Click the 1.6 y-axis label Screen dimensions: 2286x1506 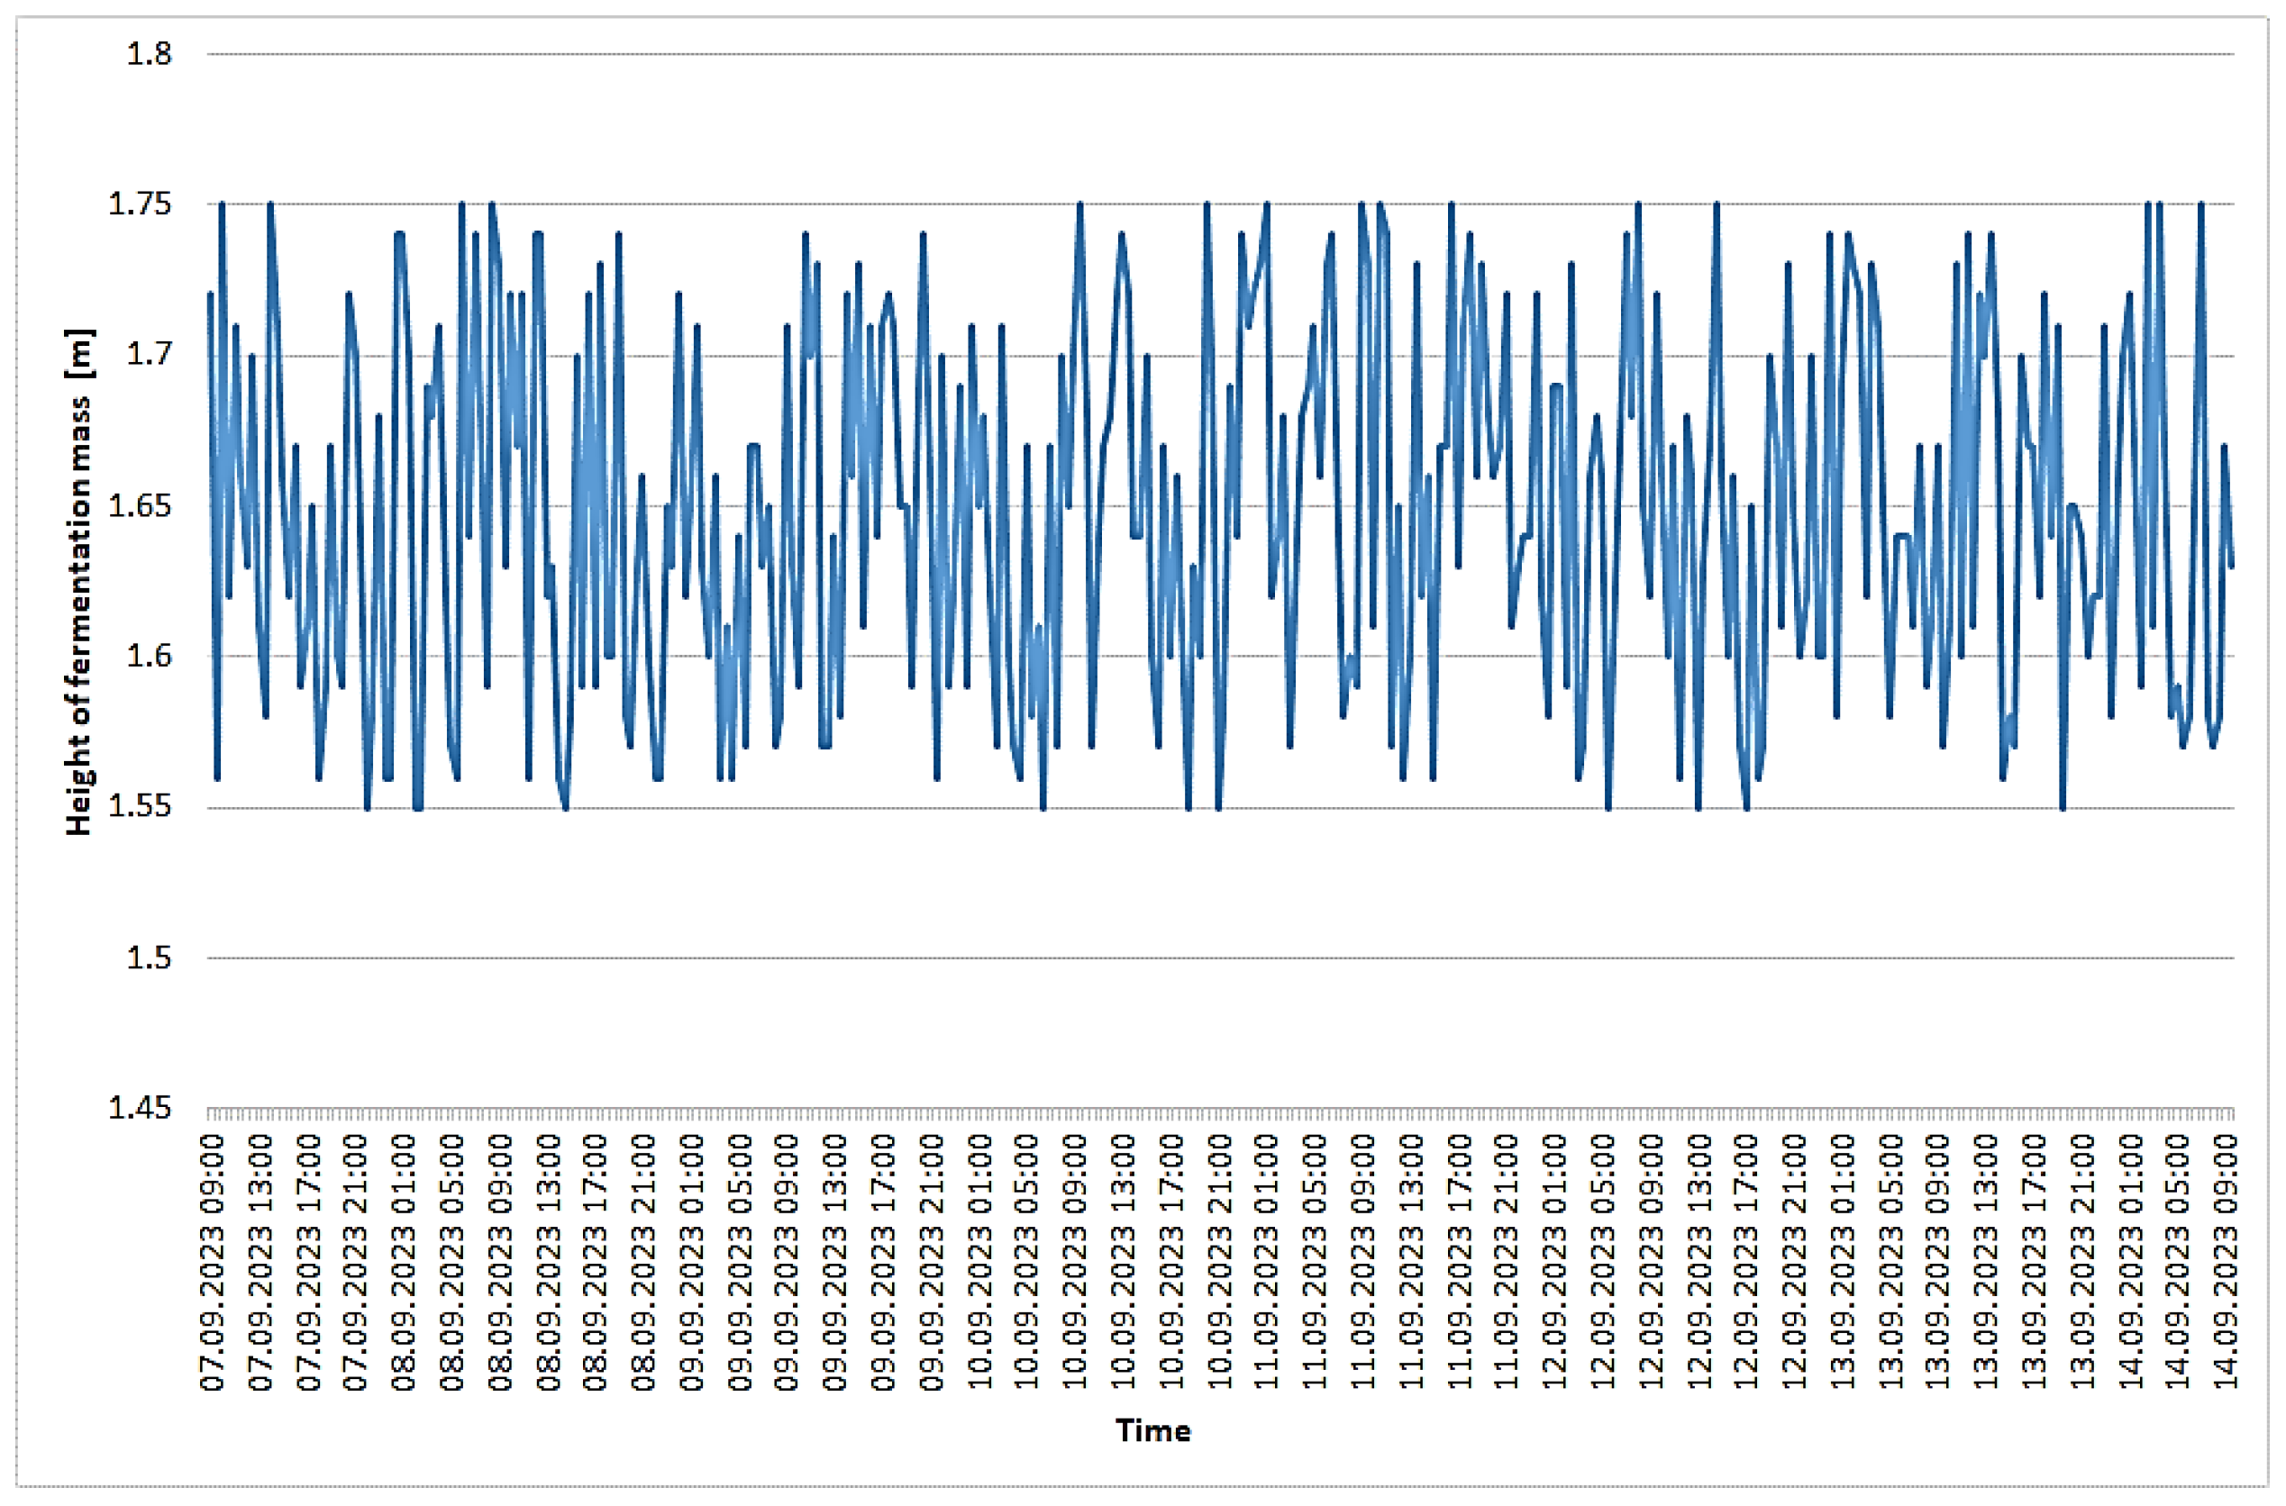149,655
